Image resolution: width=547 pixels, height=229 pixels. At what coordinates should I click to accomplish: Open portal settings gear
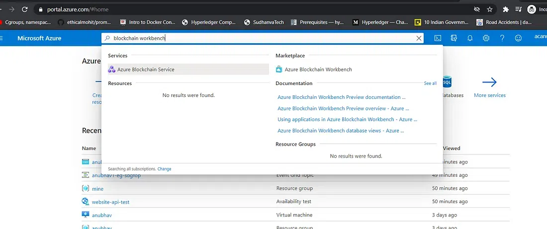tap(486, 38)
